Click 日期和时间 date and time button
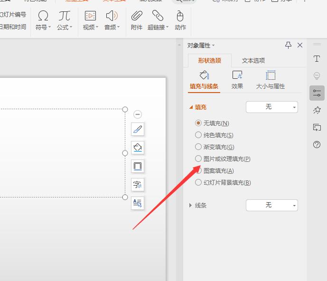 [x=13, y=27]
